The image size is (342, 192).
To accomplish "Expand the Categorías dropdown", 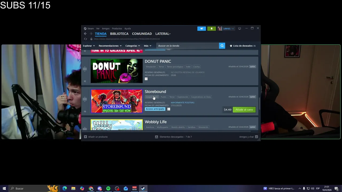I will 133,46.
